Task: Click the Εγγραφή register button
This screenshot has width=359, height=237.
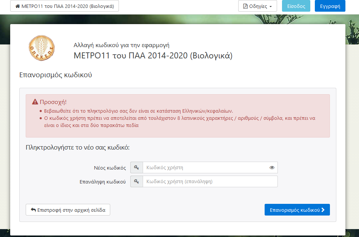Action: coord(330,6)
